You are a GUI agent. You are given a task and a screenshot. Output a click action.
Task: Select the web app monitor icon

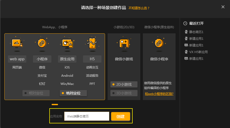point(17,43)
